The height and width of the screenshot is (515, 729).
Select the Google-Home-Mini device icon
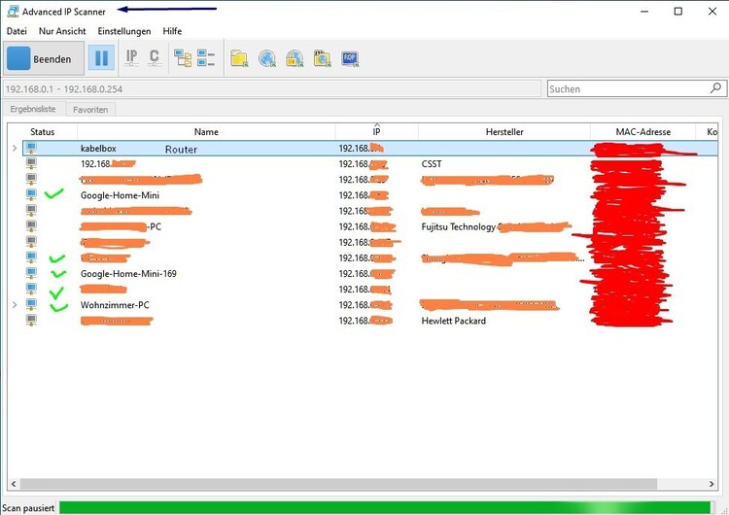click(x=31, y=194)
